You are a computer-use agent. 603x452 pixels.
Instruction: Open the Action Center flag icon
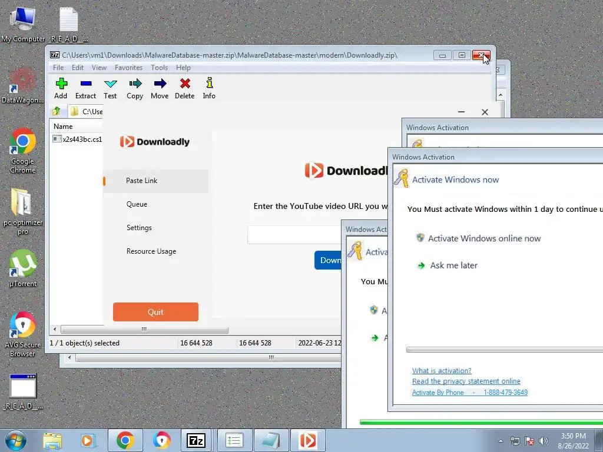[x=529, y=441]
